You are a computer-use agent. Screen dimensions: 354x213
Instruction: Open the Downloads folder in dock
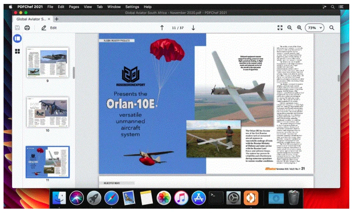pyautogui.click(x=276, y=198)
